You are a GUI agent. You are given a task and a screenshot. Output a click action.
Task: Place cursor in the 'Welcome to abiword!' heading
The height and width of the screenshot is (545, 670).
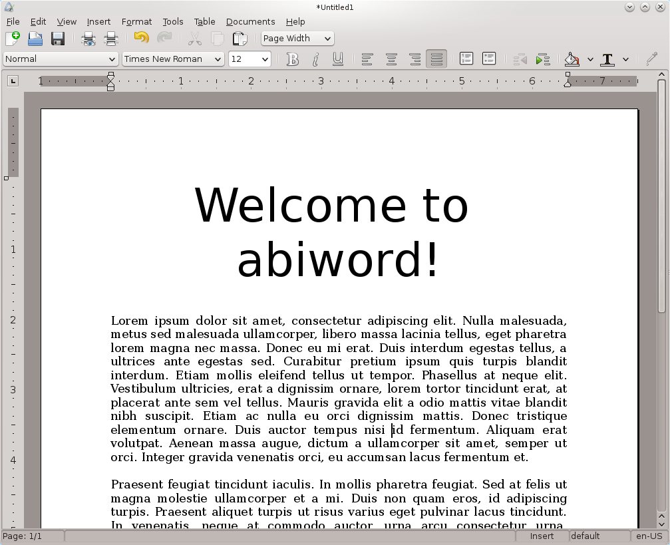[x=331, y=232]
